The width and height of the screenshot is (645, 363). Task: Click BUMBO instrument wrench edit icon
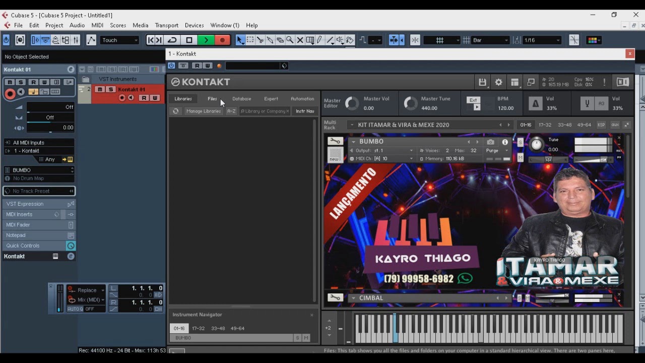[x=335, y=141]
